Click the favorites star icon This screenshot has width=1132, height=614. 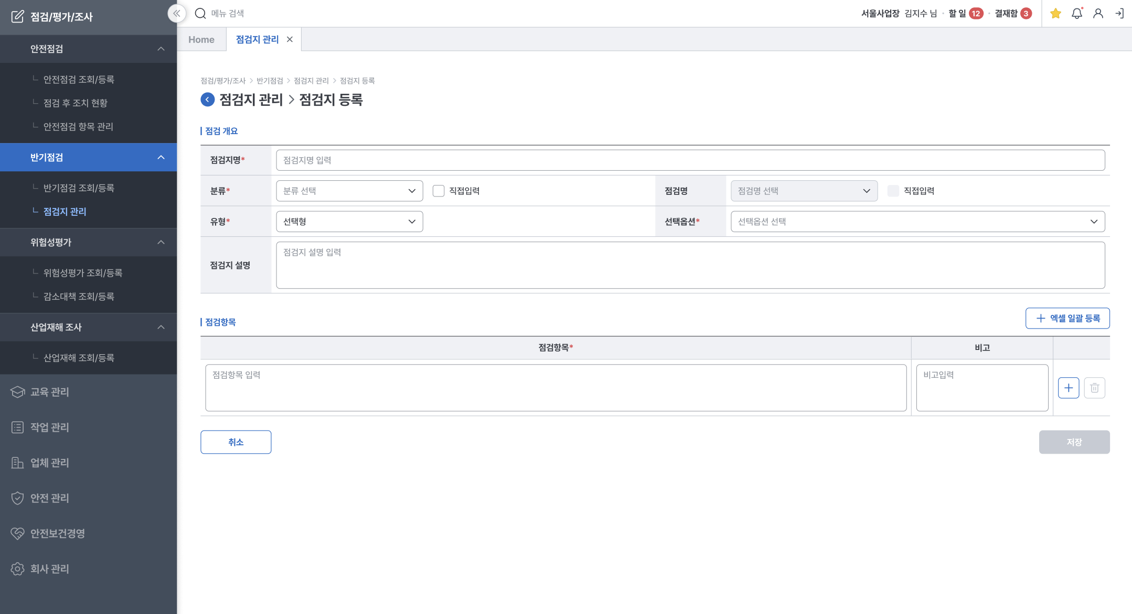1055,14
